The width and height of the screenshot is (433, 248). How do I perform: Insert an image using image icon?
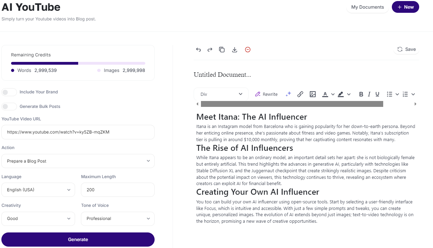click(x=313, y=94)
